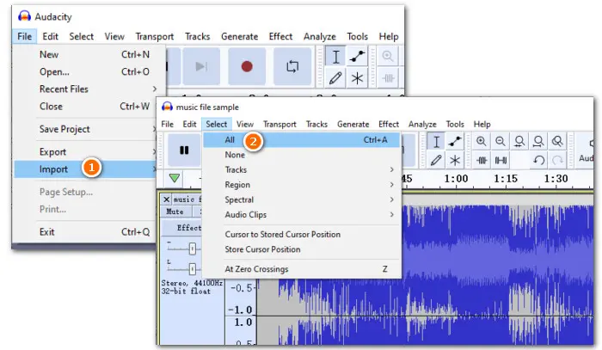Select the Draw pencil tool in music file sample
This screenshot has width=602, height=350.
[x=436, y=160]
